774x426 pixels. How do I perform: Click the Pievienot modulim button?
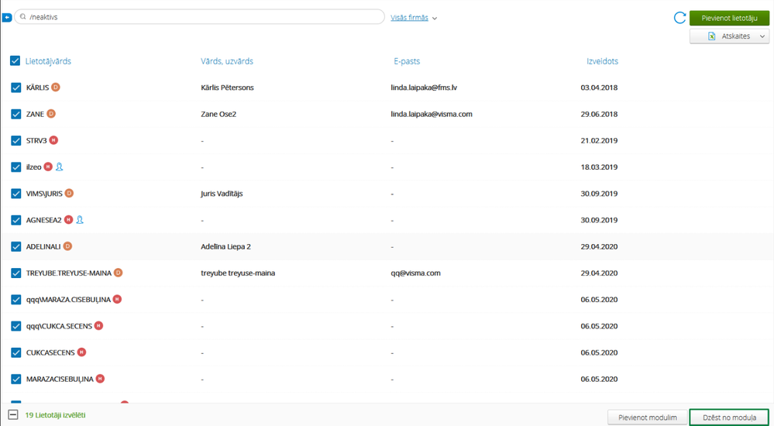click(648, 417)
